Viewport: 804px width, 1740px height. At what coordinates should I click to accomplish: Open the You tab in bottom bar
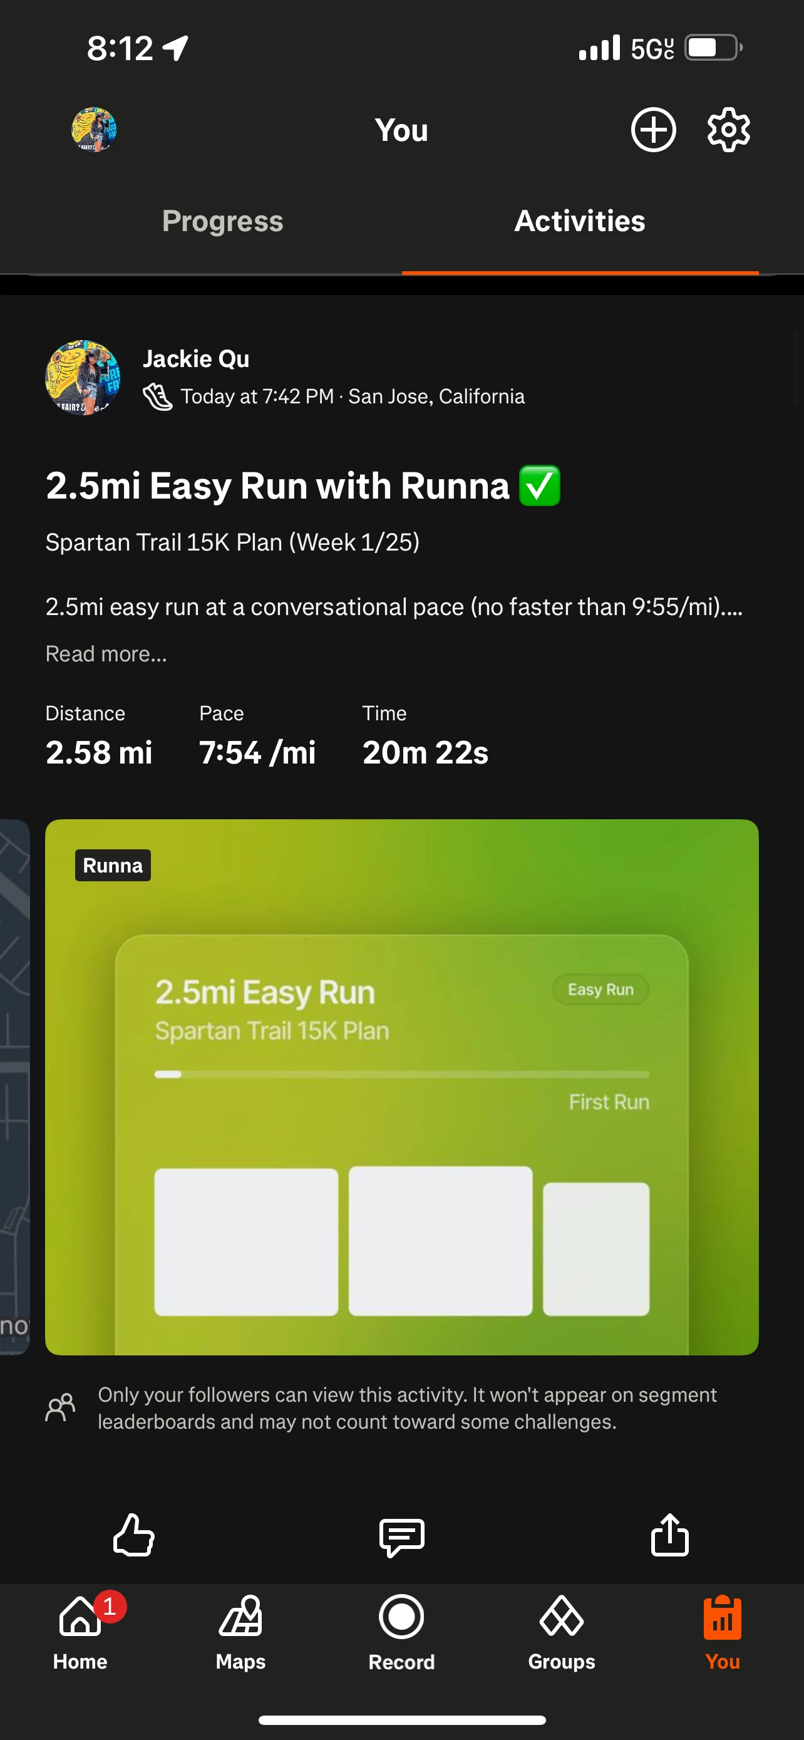(723, 1634)
